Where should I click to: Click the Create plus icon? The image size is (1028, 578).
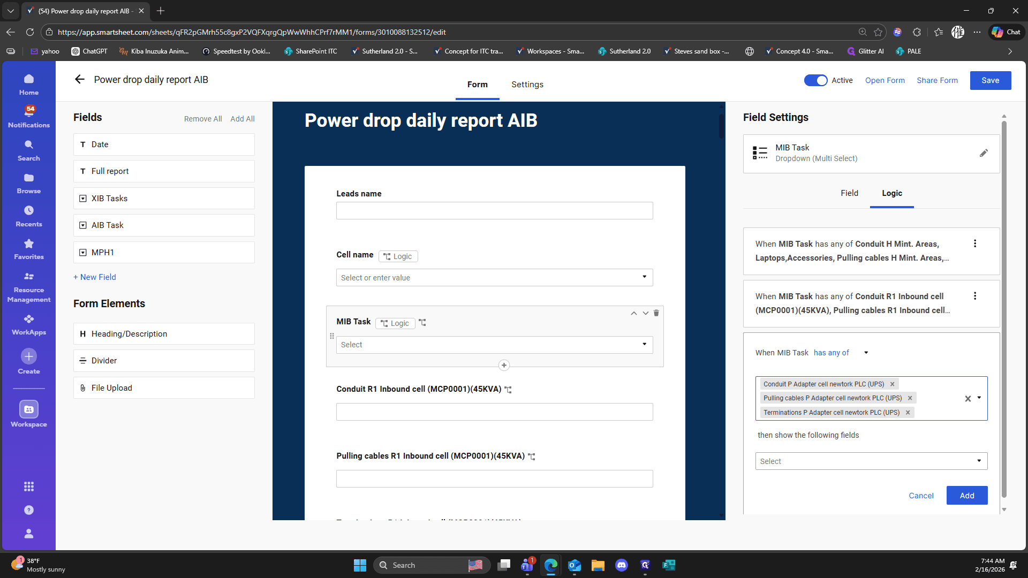click(x=29, y=356)
